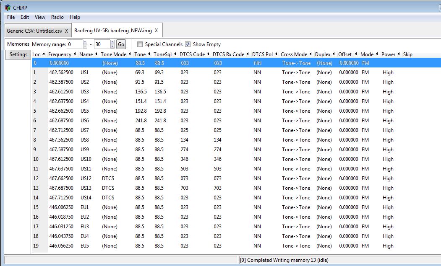Open the File menu
Image resolution: width=441 pixels, height=266 pixels.
11,17
